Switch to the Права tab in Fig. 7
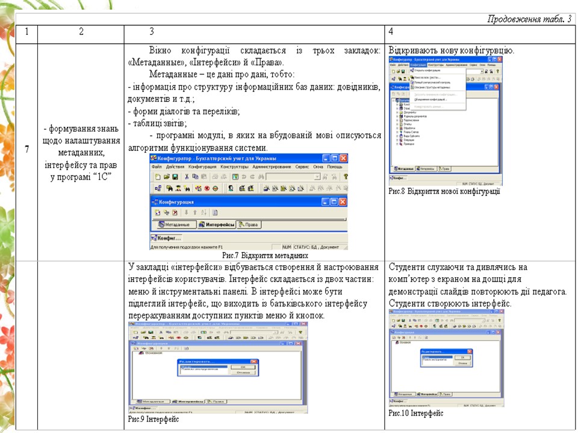 click(249, 224)
